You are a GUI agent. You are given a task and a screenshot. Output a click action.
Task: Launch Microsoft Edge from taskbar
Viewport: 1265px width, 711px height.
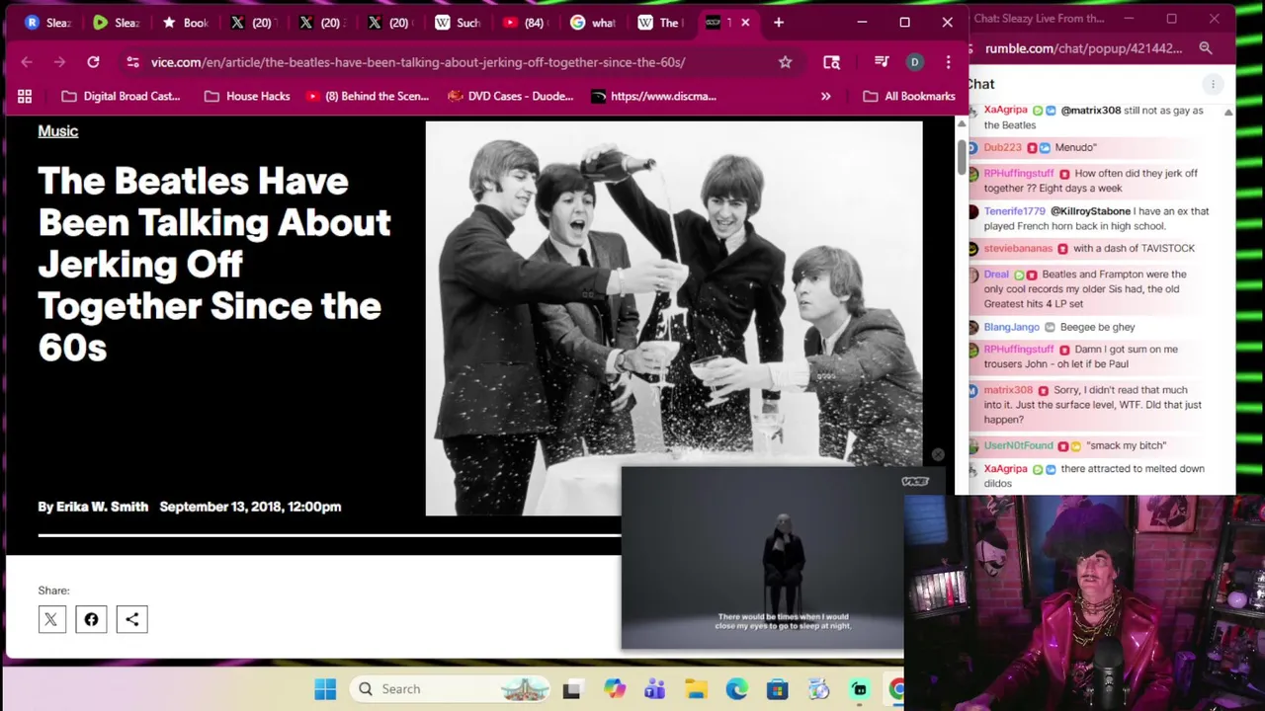pos(736,689)
